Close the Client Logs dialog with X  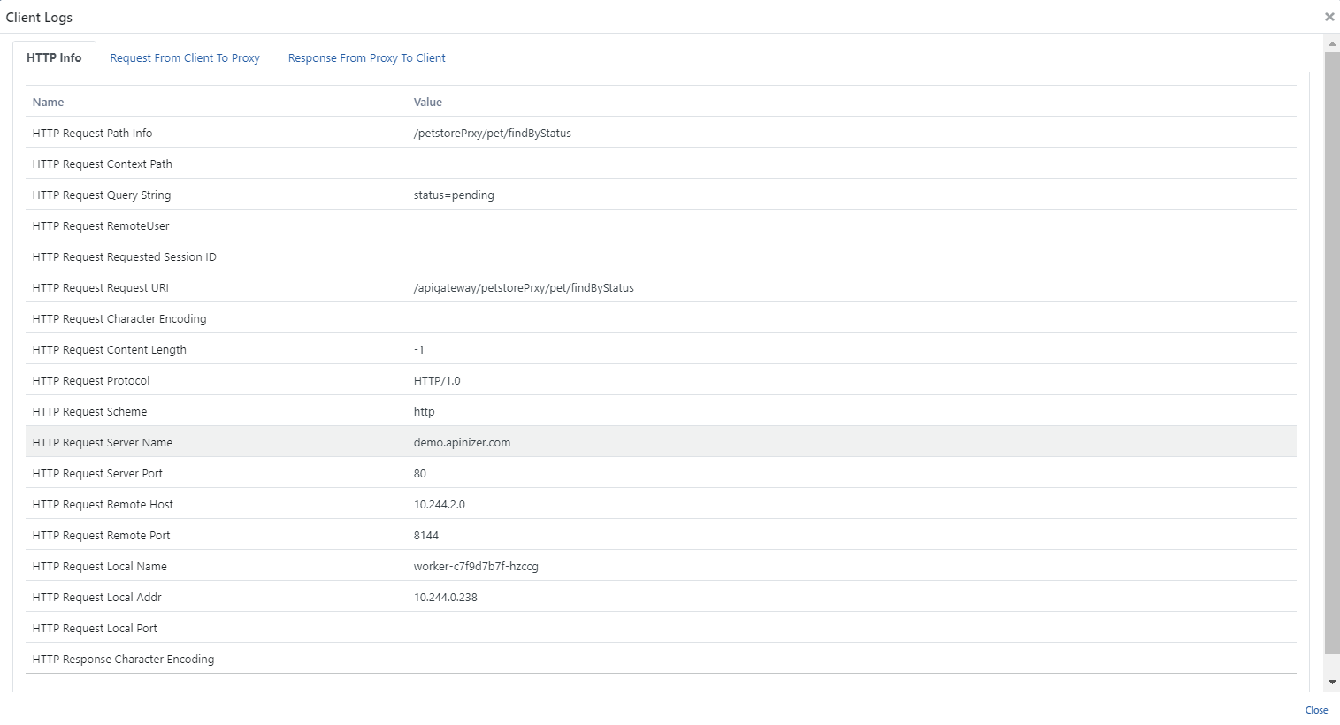(x=1329, y=17)
